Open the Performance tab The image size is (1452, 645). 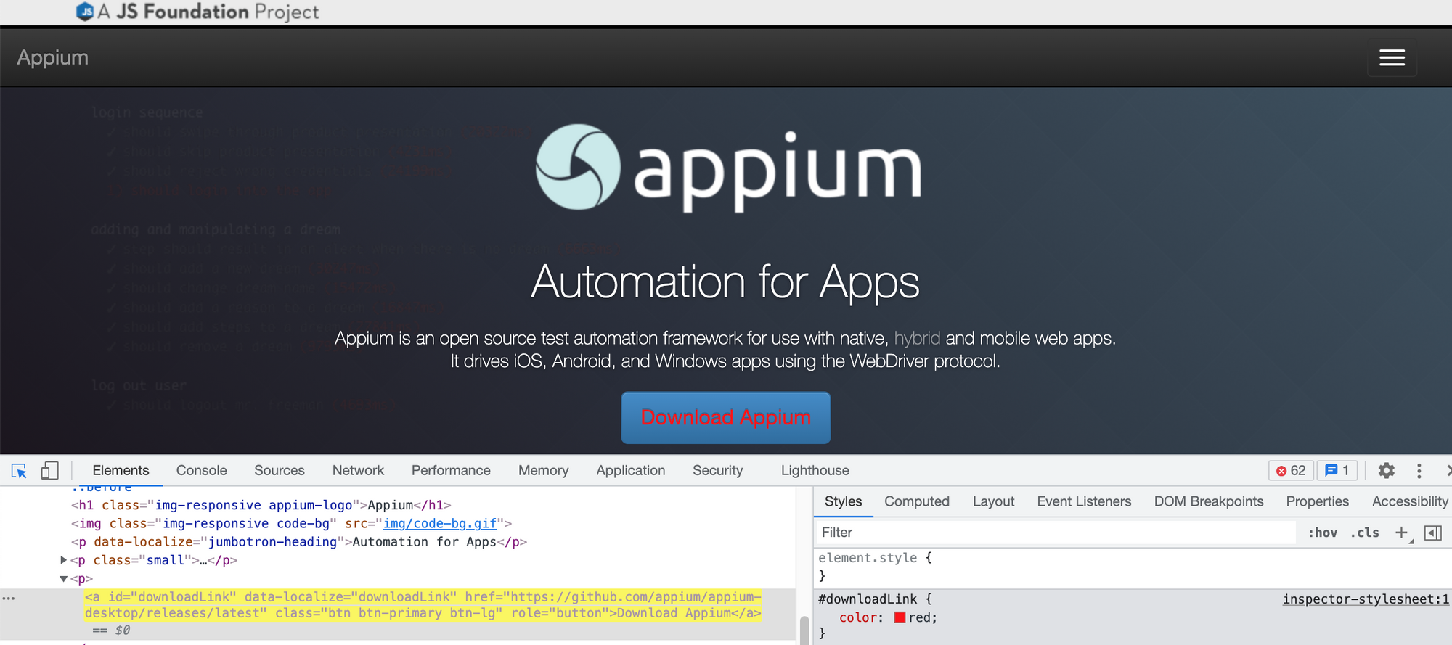451,471
